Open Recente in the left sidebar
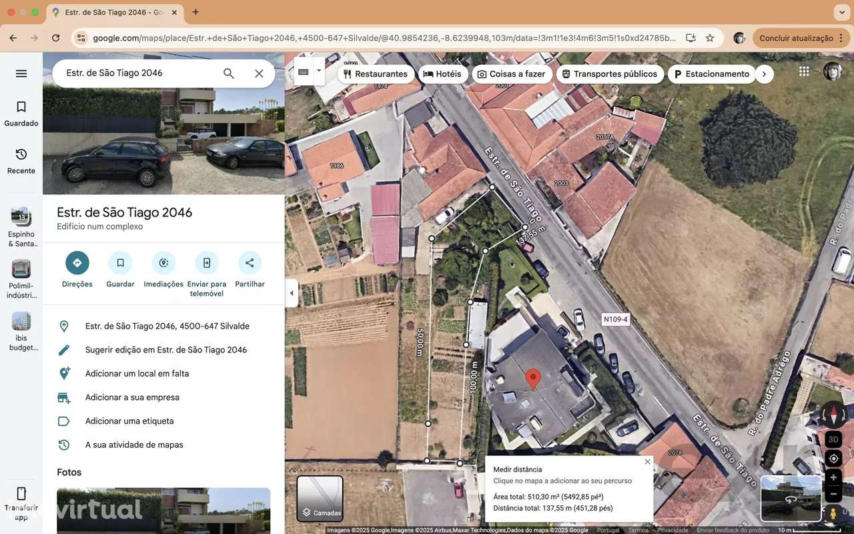The width and height of the screenshot is (854, 534). pos(21,162)
